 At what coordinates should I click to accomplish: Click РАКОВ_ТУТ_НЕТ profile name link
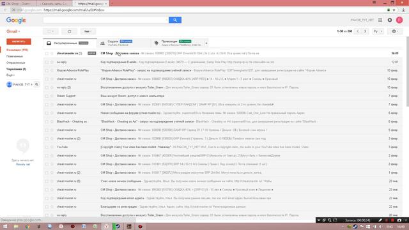(x=362, y=20)
